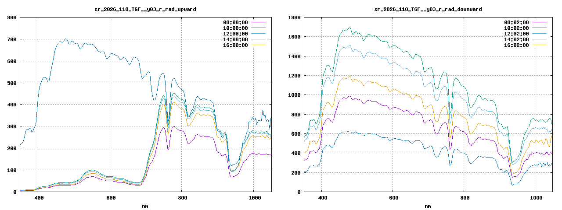Click the yellow line sample beside 16:00:00

tap(258, 45)
